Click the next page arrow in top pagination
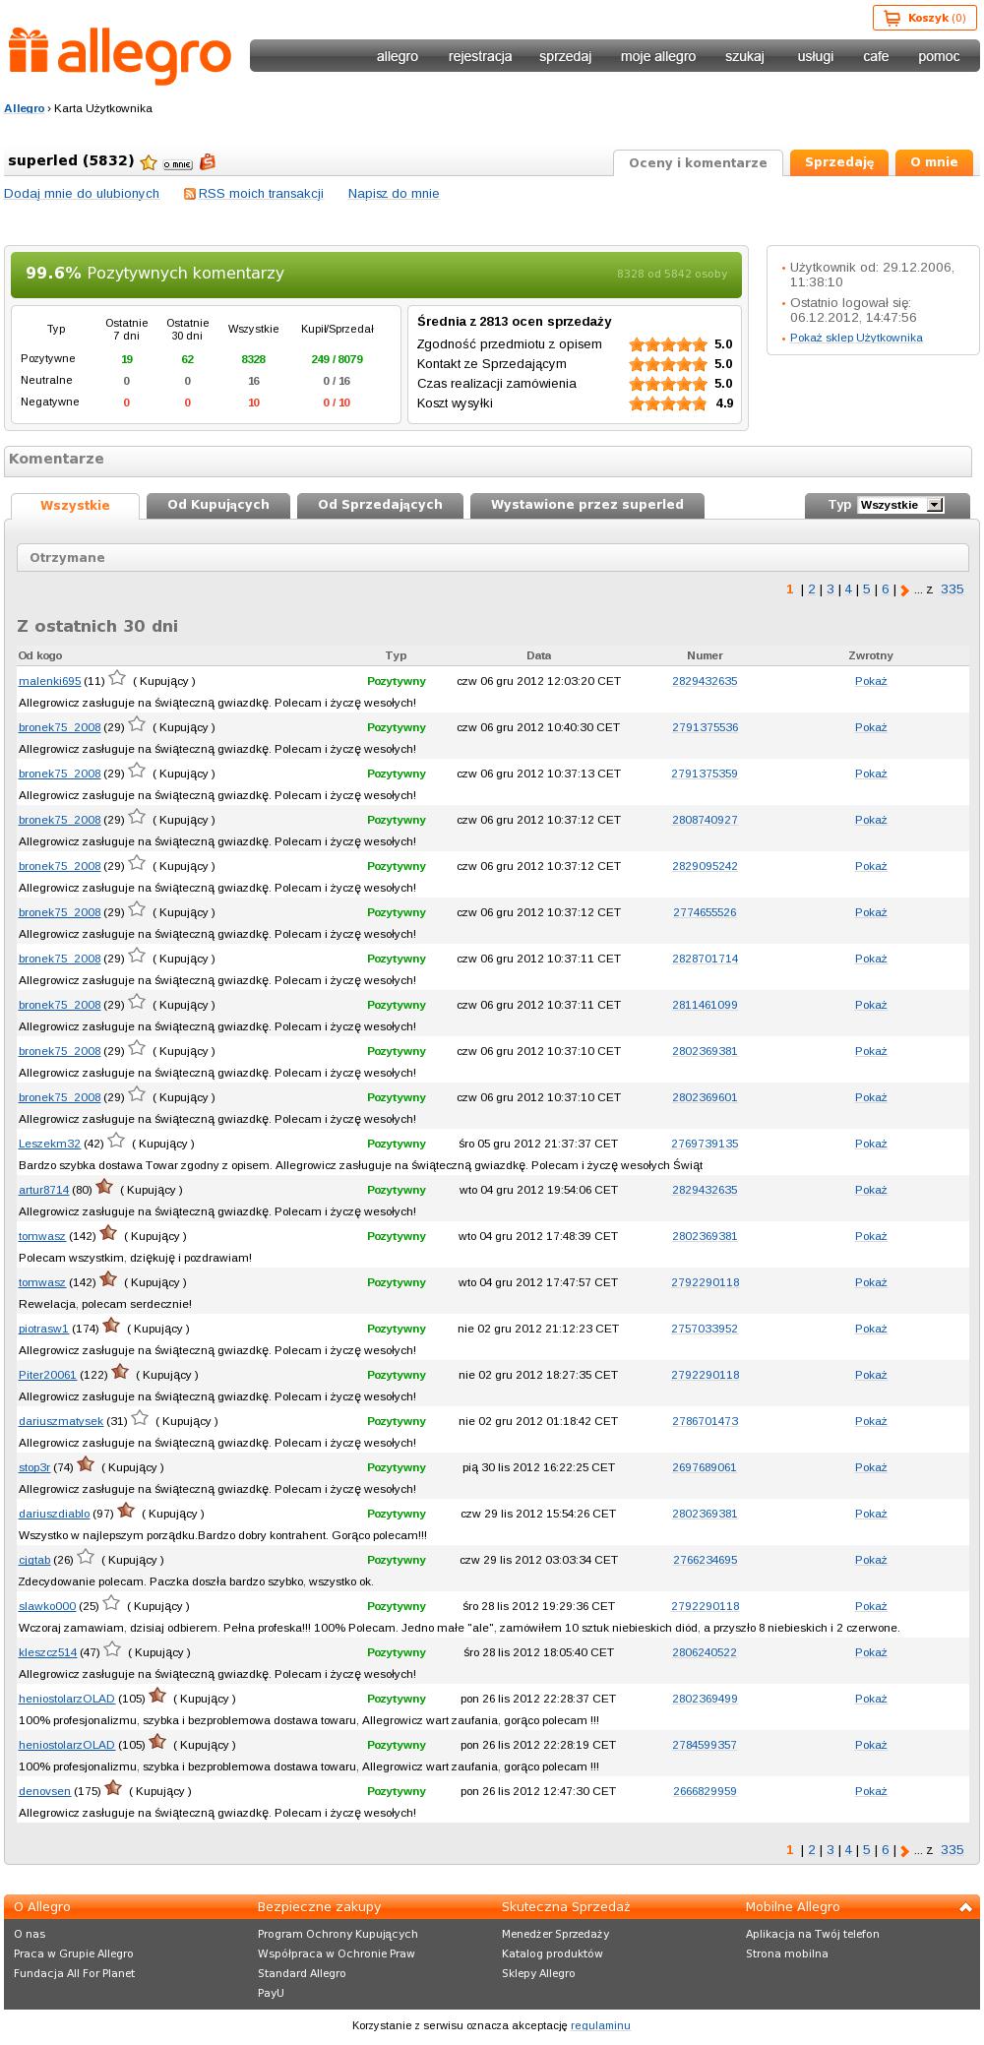 coord(905,590)
